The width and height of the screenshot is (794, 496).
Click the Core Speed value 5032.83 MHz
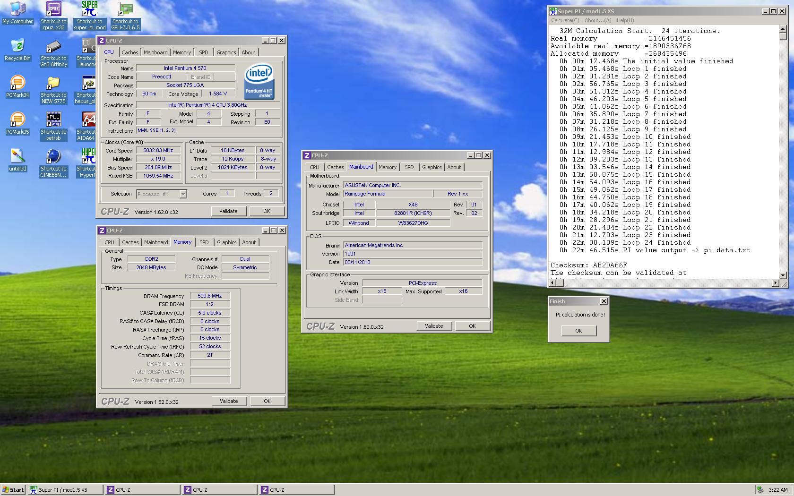click(158, 150)
